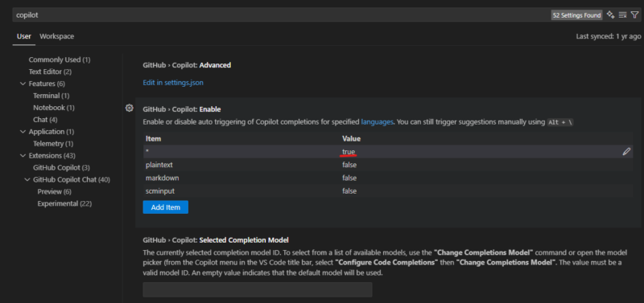644x303 pixels.
Task: Collapse the Extensions tree section
Action: click(x=23, y=156)
